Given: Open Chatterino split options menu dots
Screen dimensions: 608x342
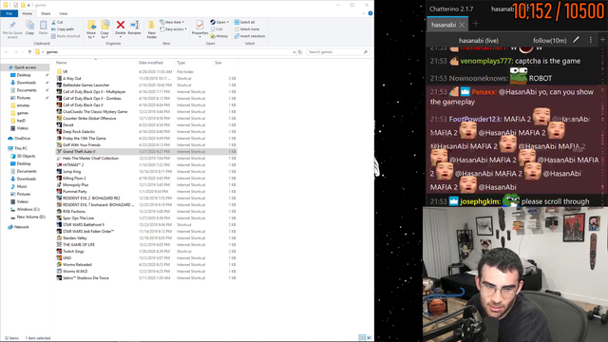Looking at the screenshot, I should (591, 40).
